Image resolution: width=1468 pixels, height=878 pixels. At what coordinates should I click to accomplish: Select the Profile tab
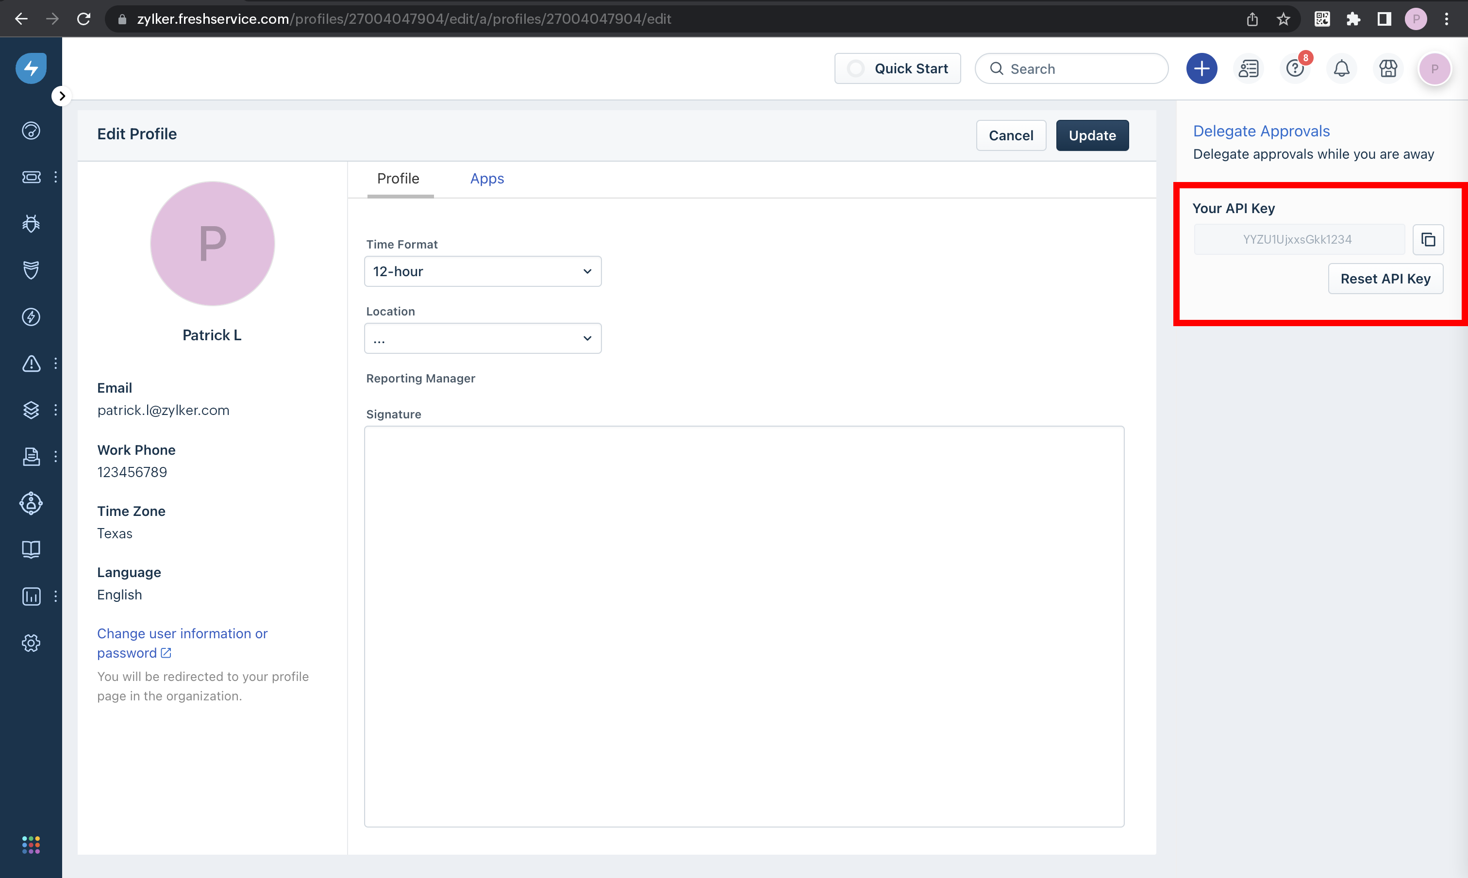(x=398, y=179)
